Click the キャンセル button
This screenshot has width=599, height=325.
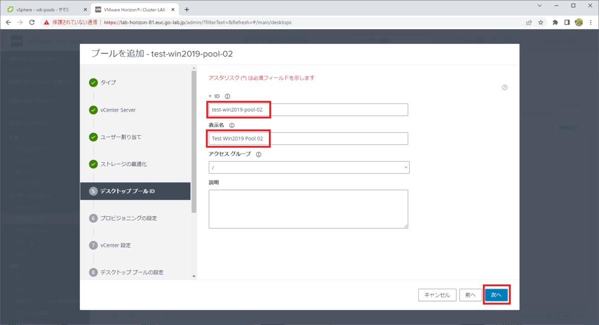coord(437,295)
